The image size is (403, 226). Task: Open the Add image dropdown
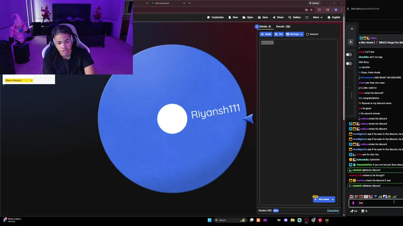point(294,34)
